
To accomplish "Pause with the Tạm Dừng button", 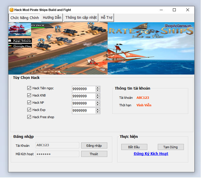I will (171, 147).
